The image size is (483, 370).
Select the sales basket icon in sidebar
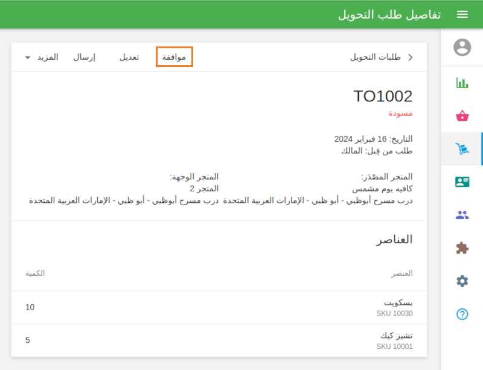pos(461,113)
